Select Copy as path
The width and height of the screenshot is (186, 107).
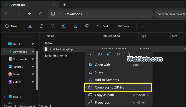[118, 95]
